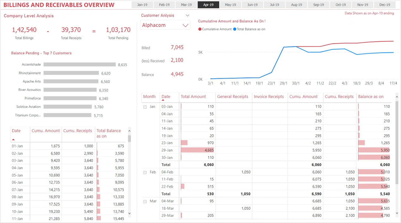Switch to the Oct-19 period
The image size is (401, 223).
(x=341, y=5)
